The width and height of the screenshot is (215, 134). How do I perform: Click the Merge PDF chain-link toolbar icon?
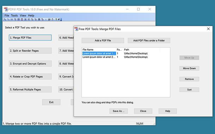[x=5, y=19]
